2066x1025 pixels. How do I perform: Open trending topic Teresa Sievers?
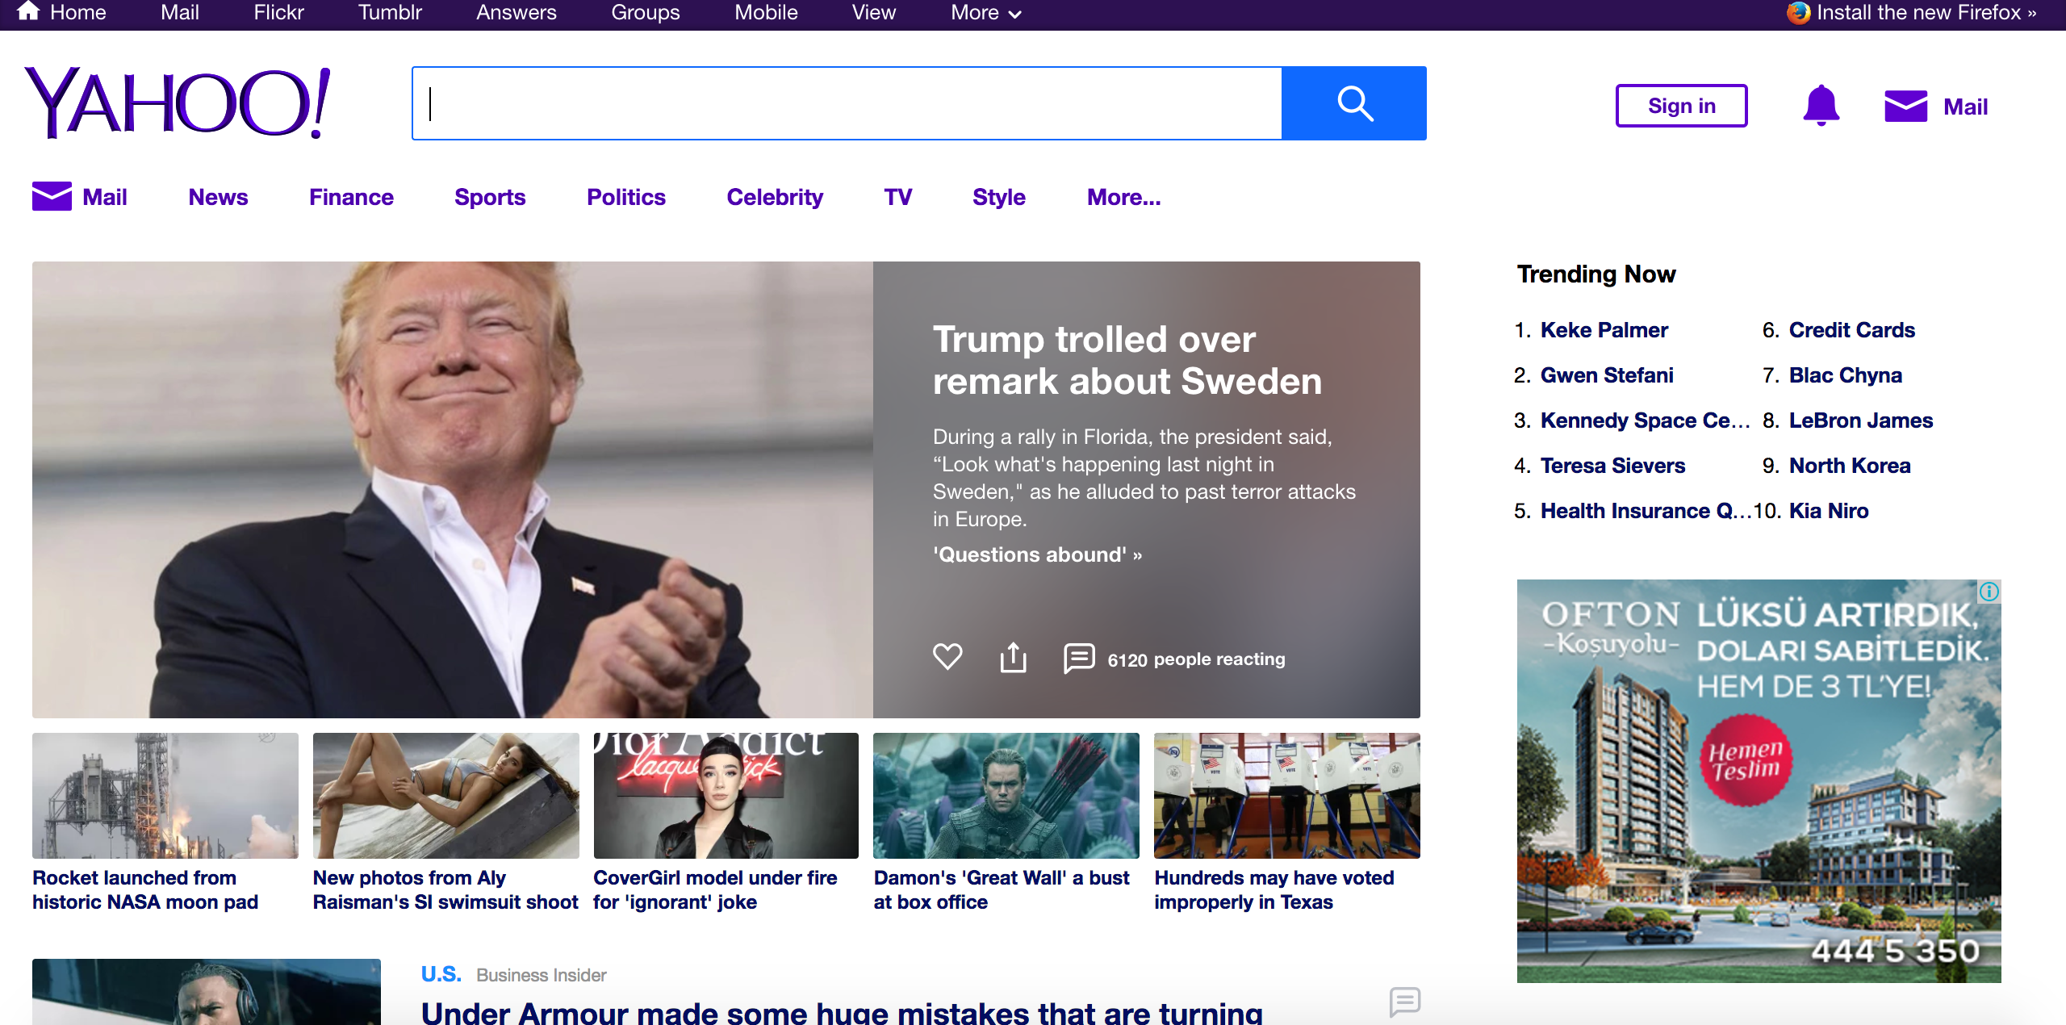click(1612, 466)
